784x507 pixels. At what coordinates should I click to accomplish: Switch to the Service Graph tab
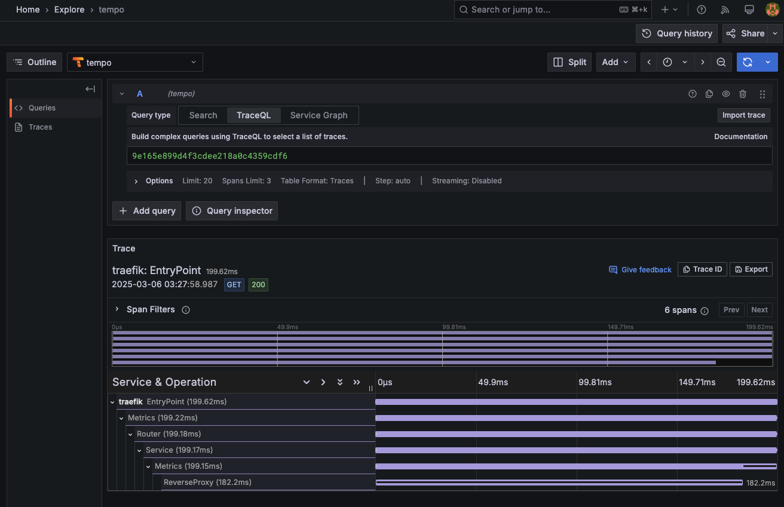point(319,115)
